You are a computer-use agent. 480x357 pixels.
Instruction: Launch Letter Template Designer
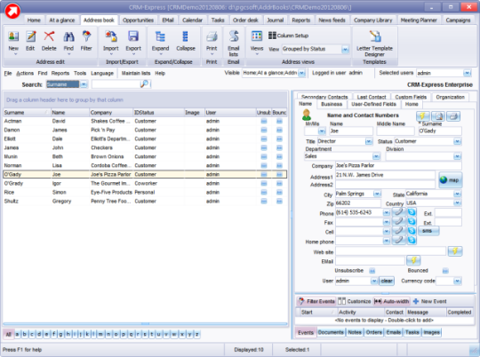(x=374, y=36)
